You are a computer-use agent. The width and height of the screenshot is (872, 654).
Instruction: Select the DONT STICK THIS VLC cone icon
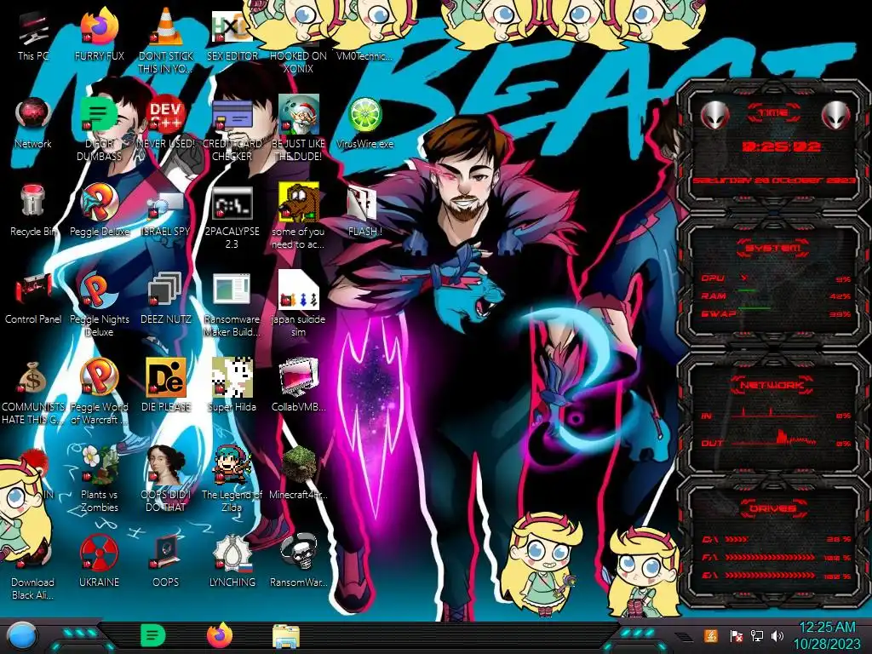tap(166, 42)
